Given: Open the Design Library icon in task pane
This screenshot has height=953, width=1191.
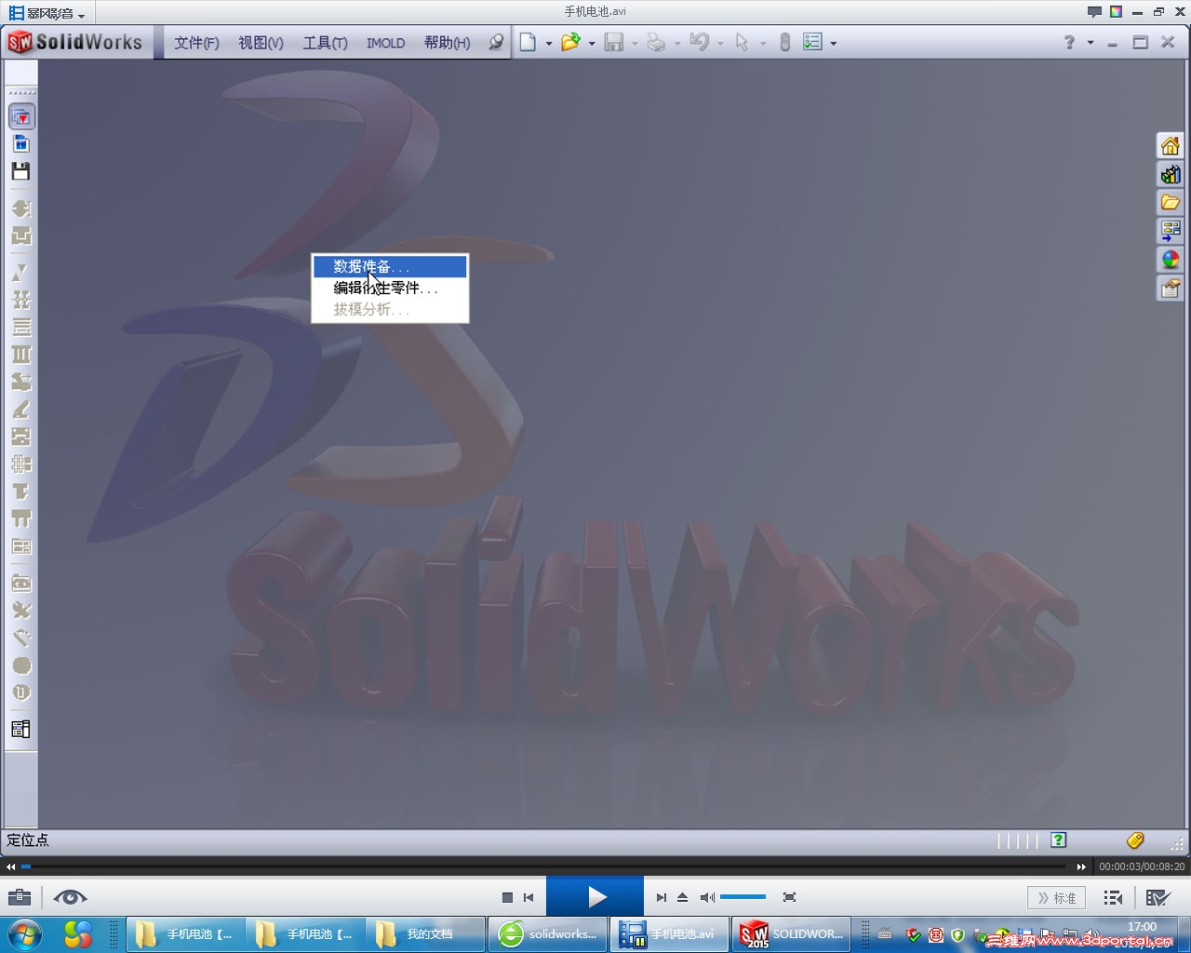Looking at the screenshot, I should click(x=1171, y=174).
